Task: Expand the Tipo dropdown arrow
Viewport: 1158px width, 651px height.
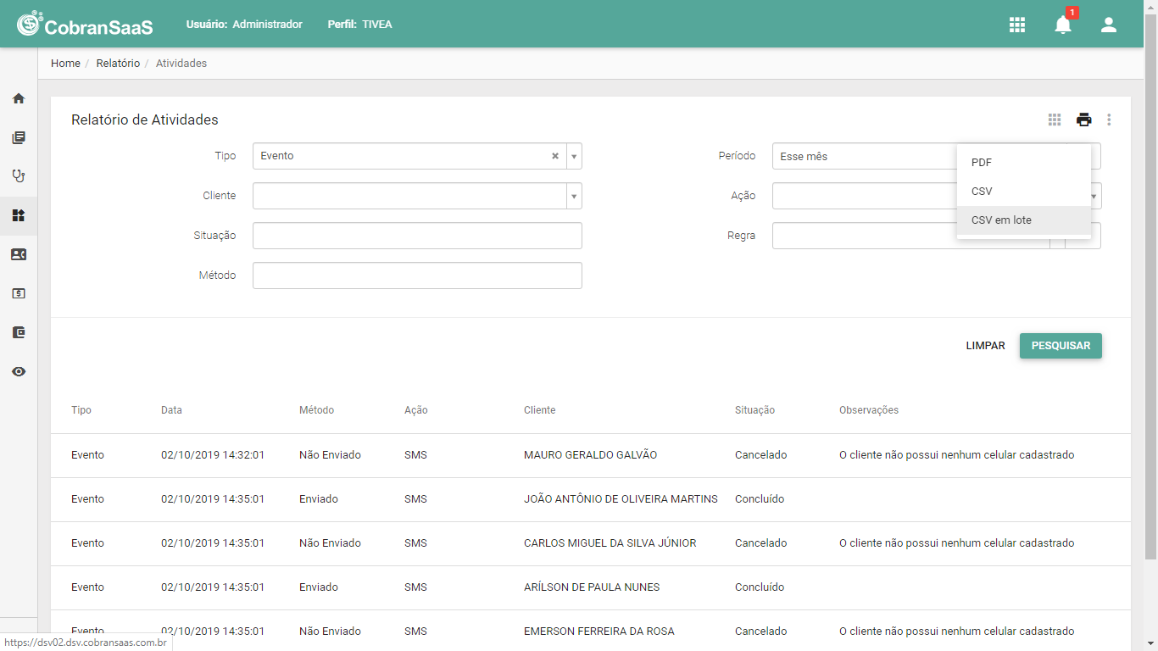Action: pos(574,156)
